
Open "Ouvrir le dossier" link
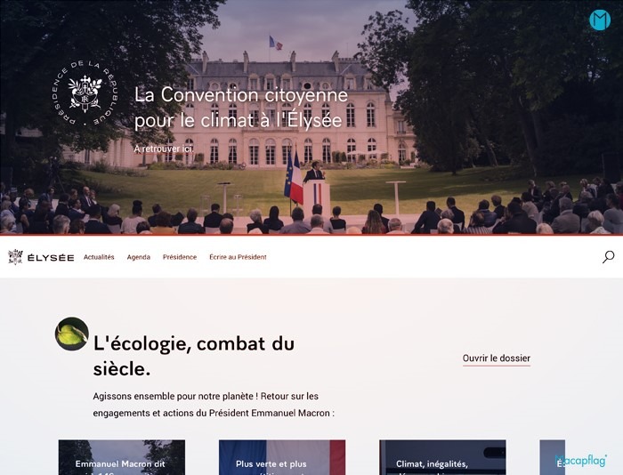pyautogui.click(x=497, y=358)
